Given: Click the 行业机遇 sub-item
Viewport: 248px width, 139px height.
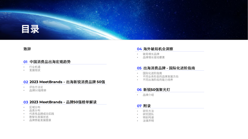Looking at the screenshot, I should tap(35, 67).
